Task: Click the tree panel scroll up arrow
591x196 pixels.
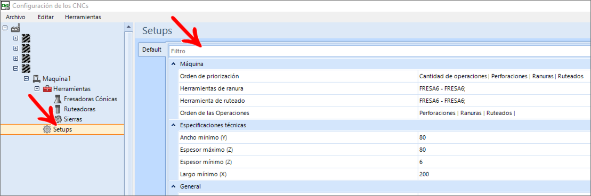Action: [128, 27]
